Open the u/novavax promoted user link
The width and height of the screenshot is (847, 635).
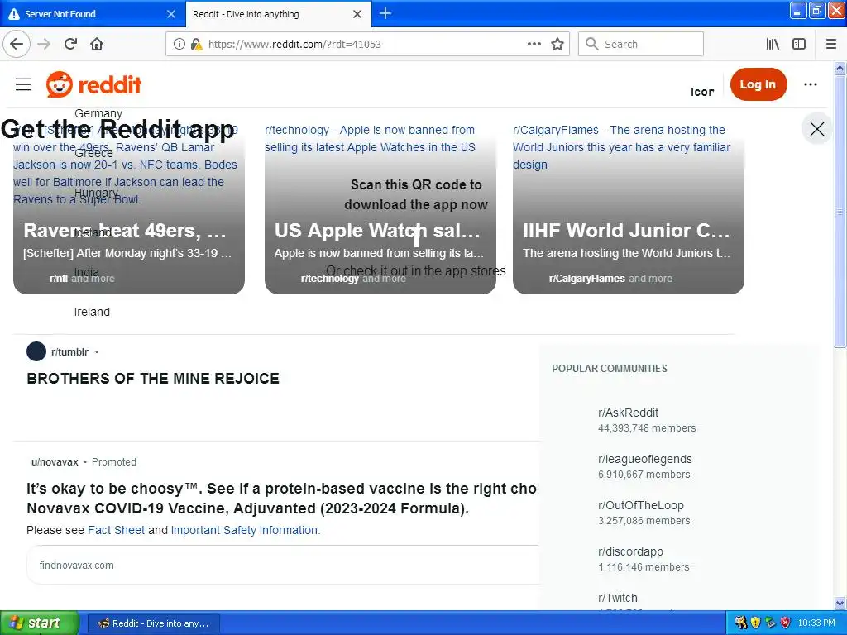click(x=55, y=462)
